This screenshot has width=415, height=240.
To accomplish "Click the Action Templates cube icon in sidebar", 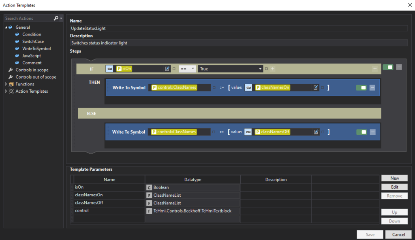I will pos(11,91).
